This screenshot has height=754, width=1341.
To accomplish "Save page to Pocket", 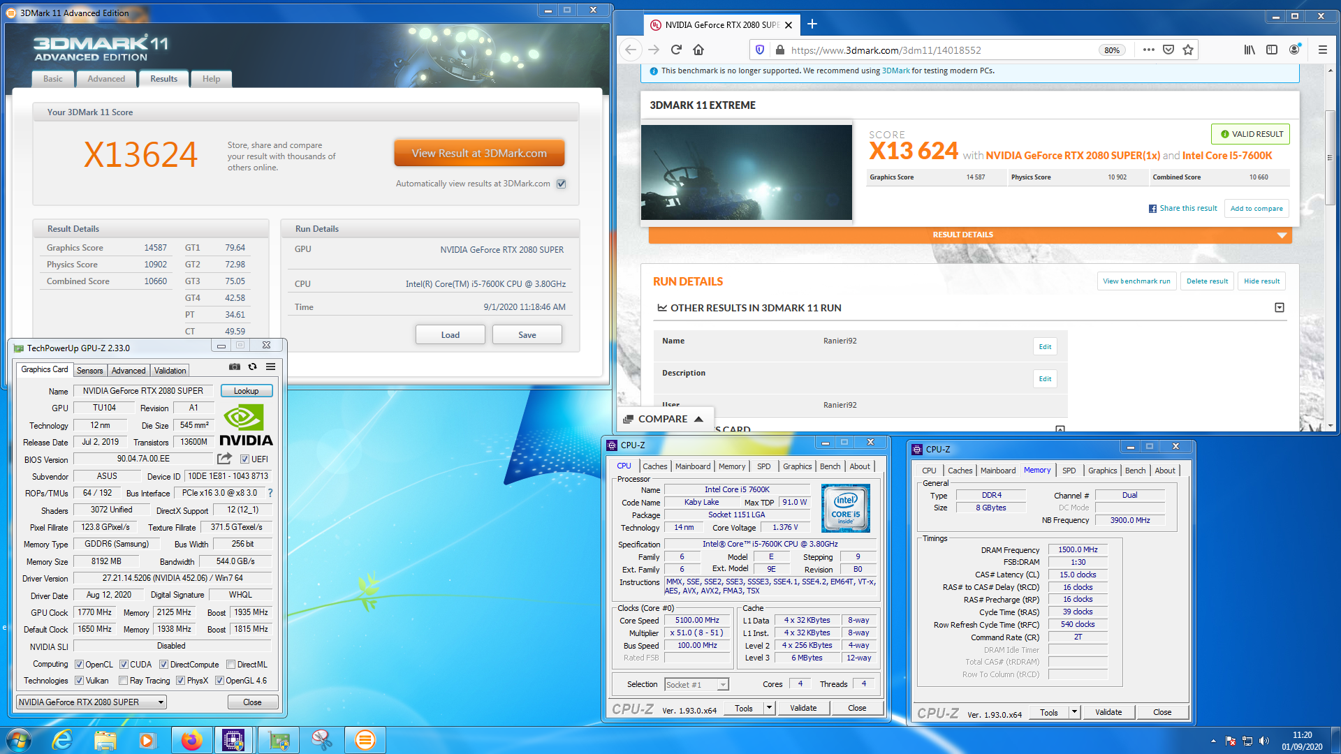I will [1168, 50].
